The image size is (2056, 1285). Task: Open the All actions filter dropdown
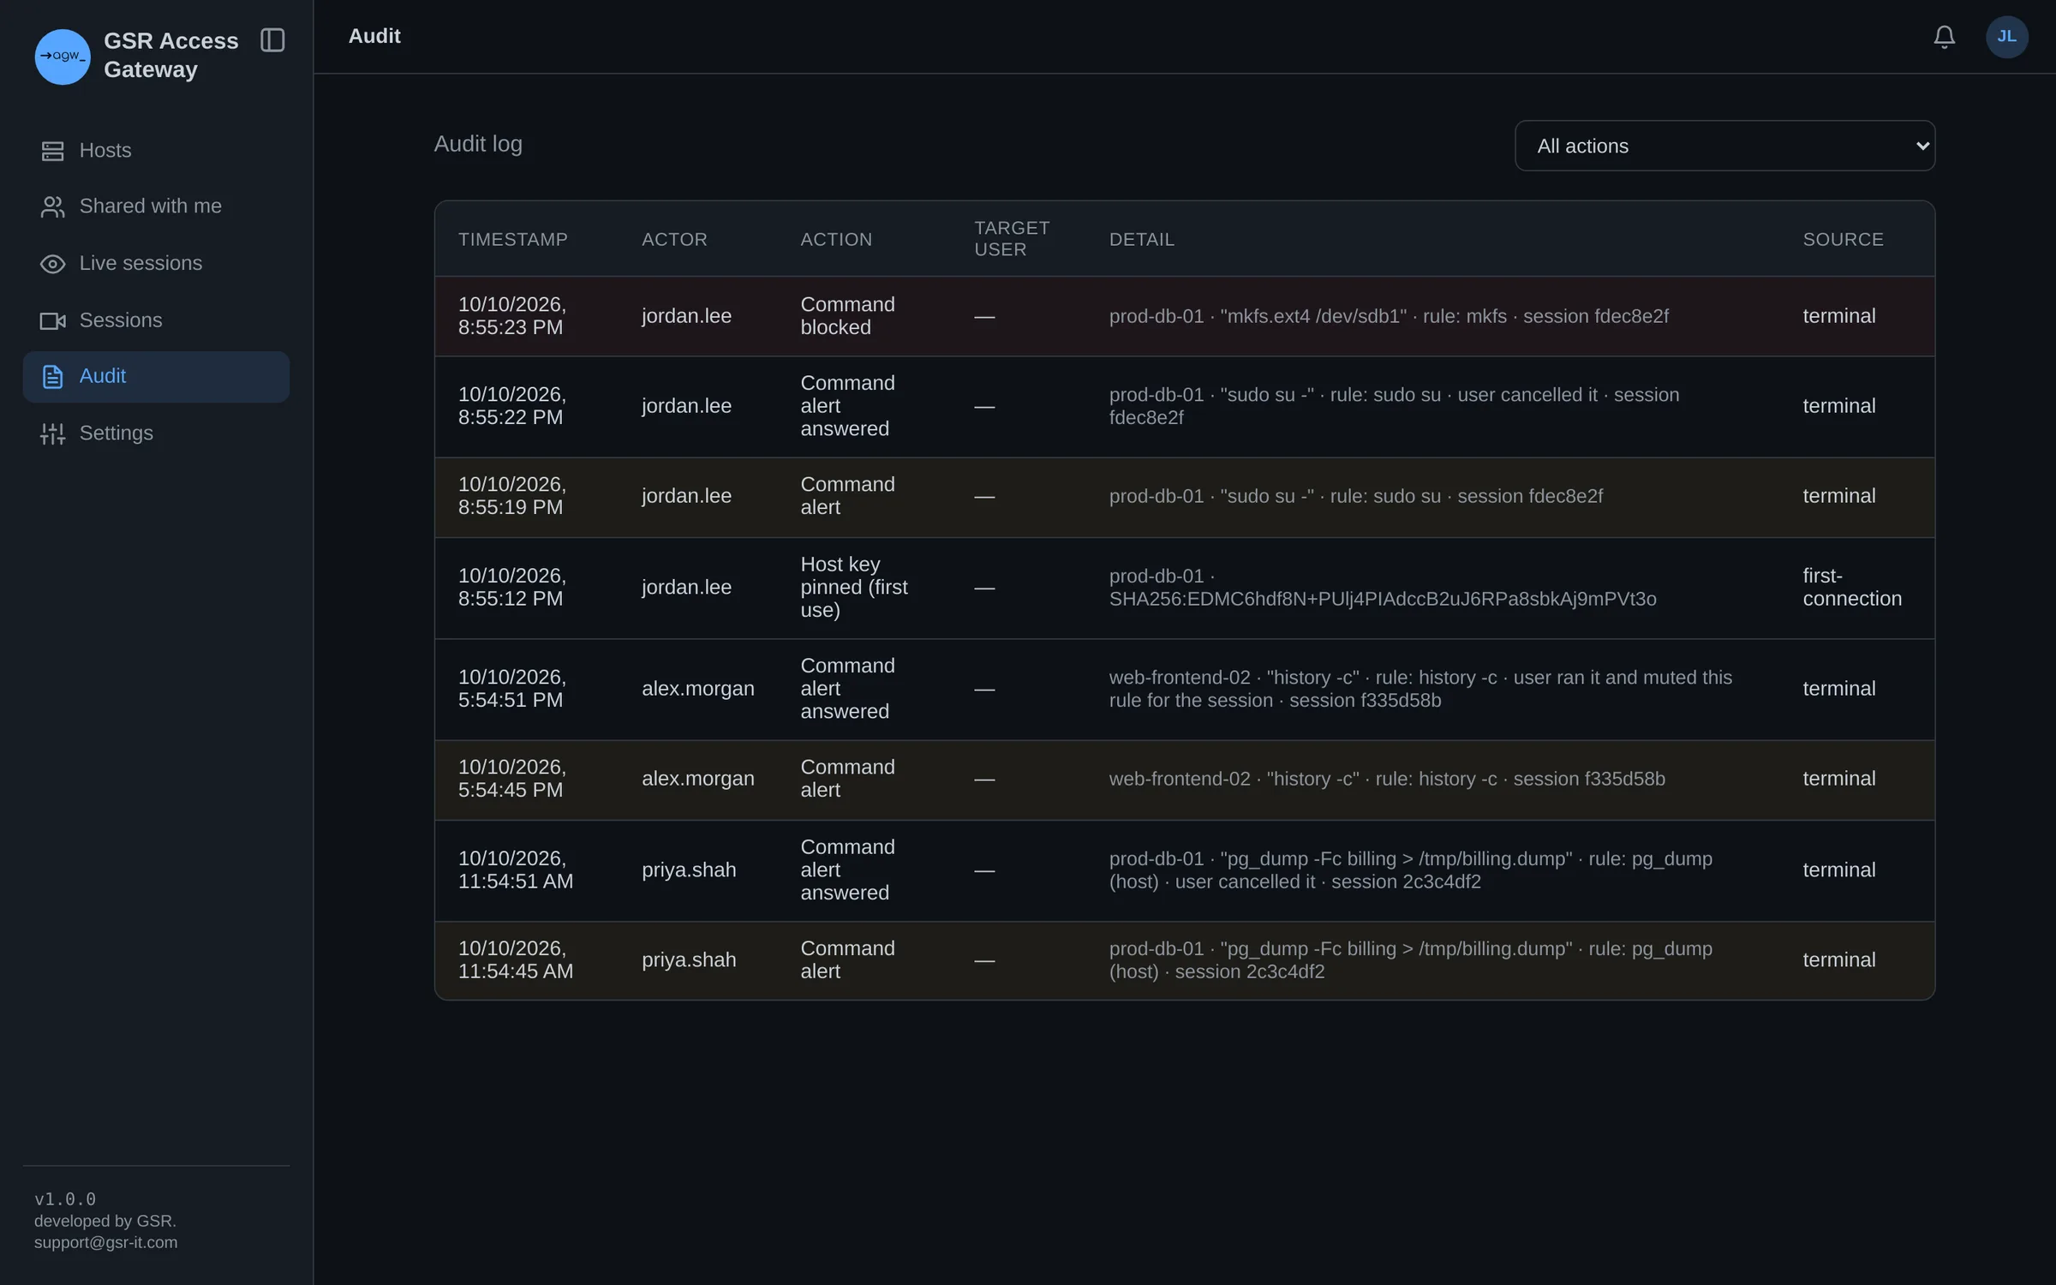(1724, 146)
